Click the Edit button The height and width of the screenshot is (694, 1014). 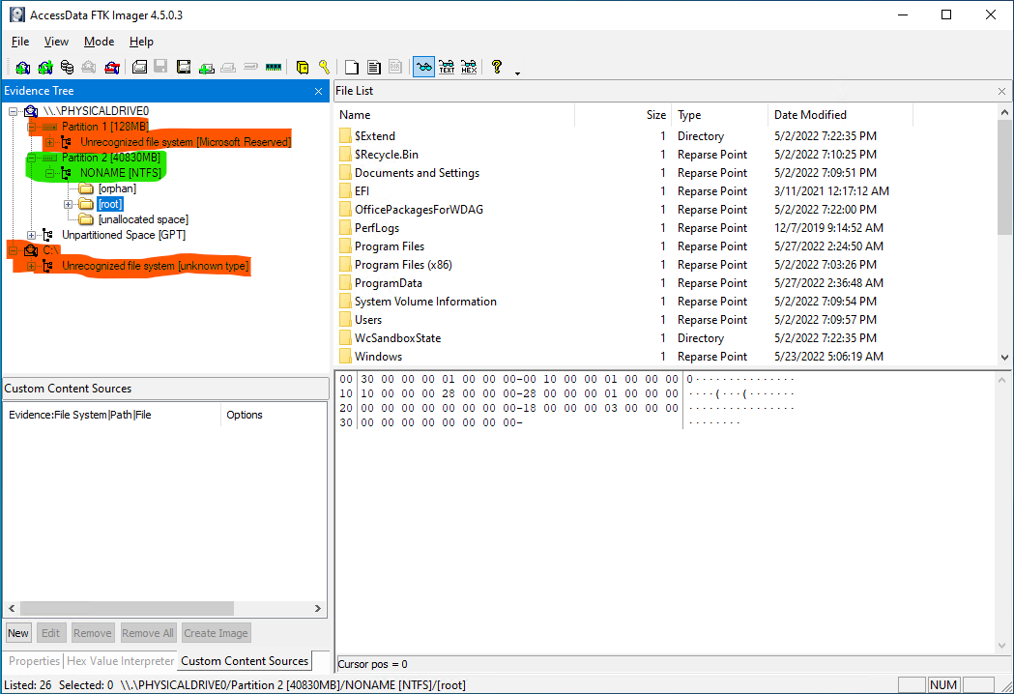click(x=50, y=633)
